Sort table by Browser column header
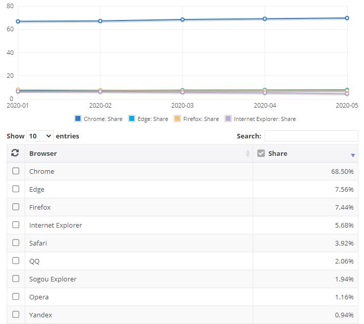364x324 pixels. tap(43, 153)
